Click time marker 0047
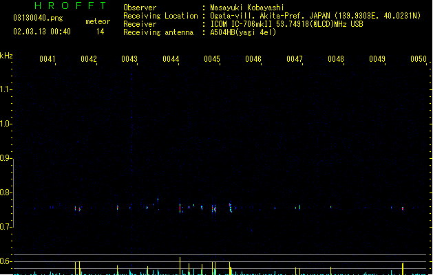Screen dimensions: 433x275 pyautogui.click(x=295, y=59)
